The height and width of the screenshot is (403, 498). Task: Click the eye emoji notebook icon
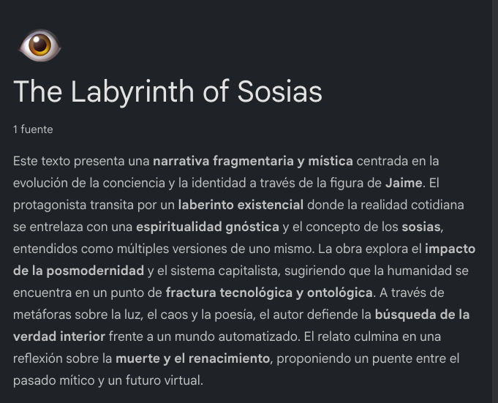(x=39, y=45)
